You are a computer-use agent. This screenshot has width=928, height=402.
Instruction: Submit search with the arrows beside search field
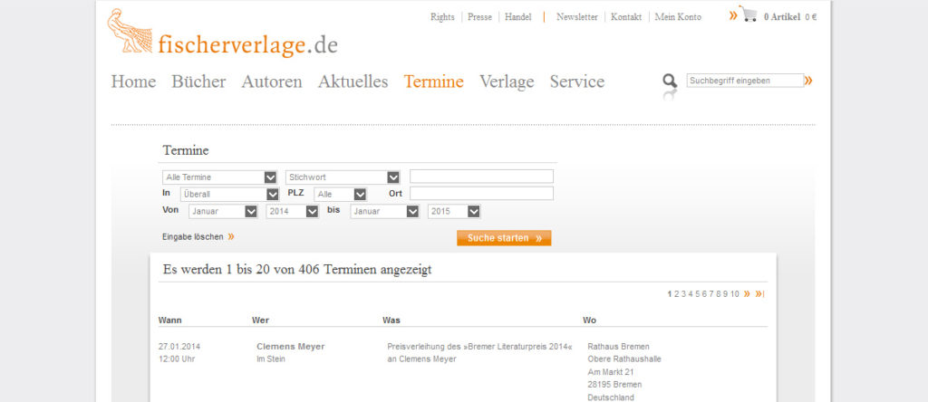pos(808,81)
